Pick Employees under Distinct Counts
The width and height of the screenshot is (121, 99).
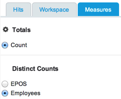5,93
